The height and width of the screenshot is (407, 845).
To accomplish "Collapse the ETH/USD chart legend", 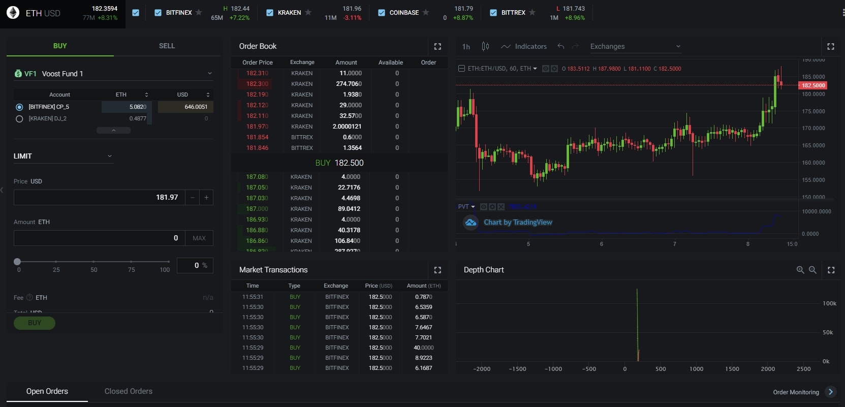I will (461, 69).
